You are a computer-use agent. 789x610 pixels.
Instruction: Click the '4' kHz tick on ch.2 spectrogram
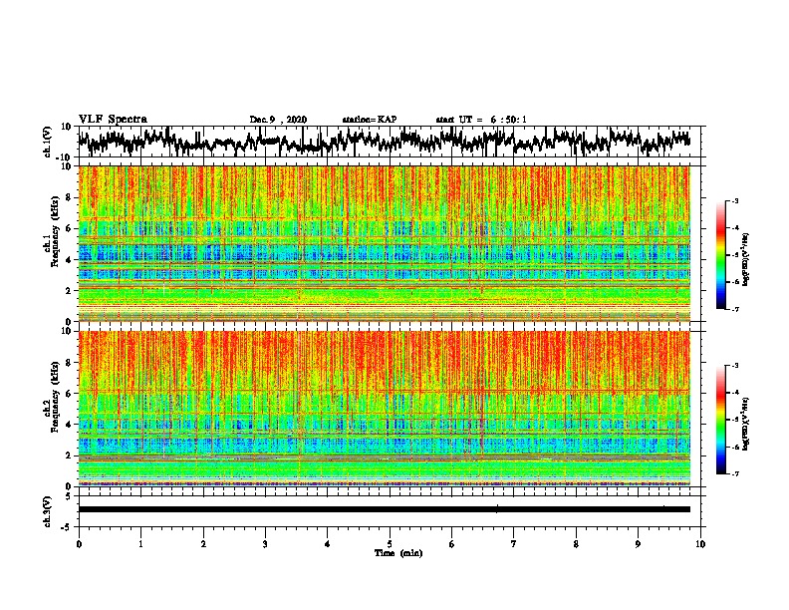coord(69,425)
